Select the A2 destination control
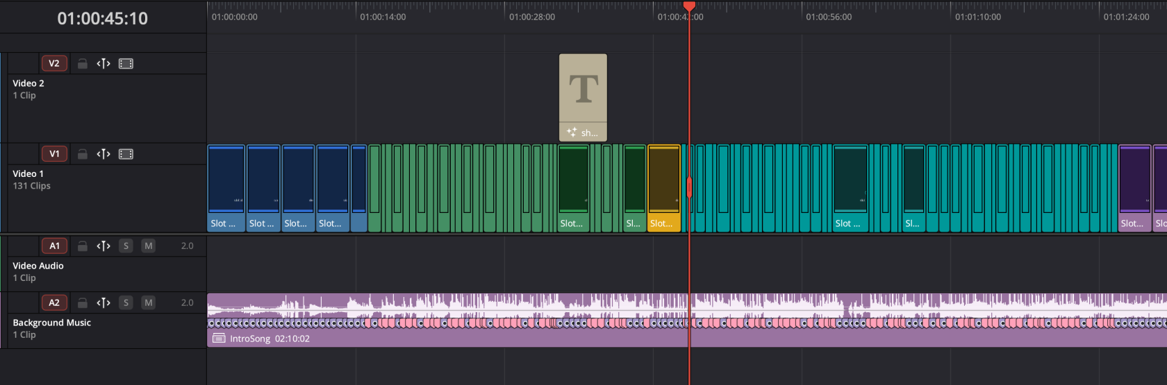The width and height of the screenshot is (1167, 385). pyautogui.click(x=54, y=302)
